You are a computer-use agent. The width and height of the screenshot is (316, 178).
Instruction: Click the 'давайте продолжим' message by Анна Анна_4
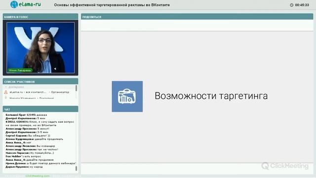pyautogui.click(x=30, y=160)
